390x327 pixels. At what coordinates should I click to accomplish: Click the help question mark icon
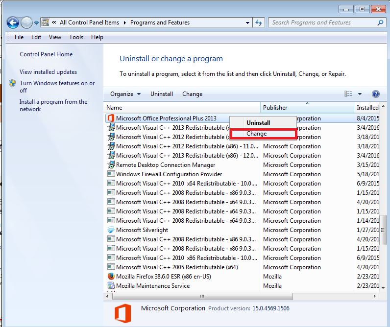point(376,94)
